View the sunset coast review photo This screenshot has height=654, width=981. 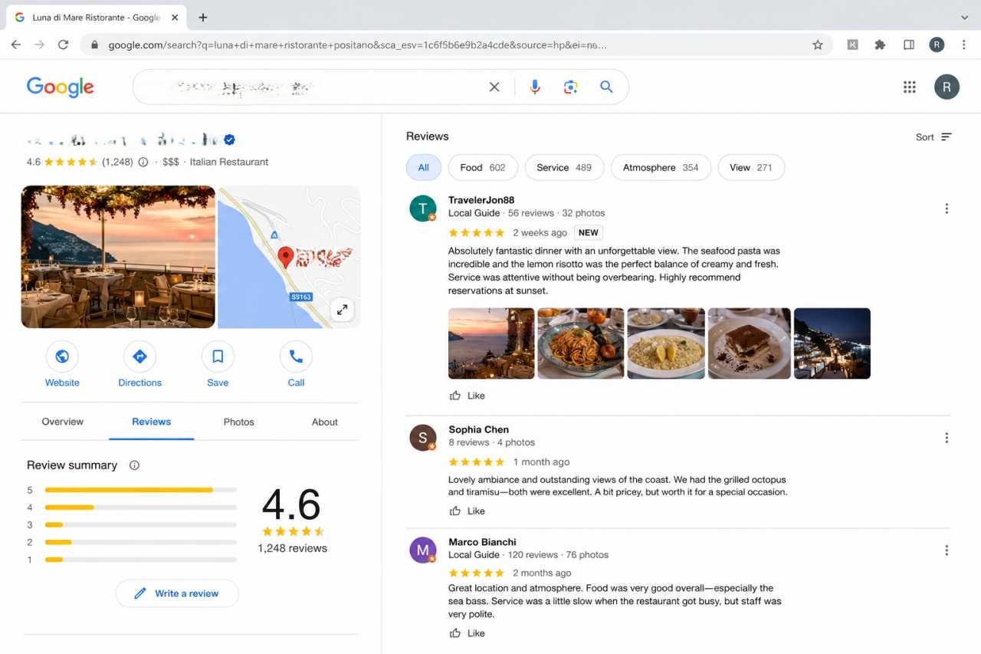pyautogui.click(x=491, y=343)
